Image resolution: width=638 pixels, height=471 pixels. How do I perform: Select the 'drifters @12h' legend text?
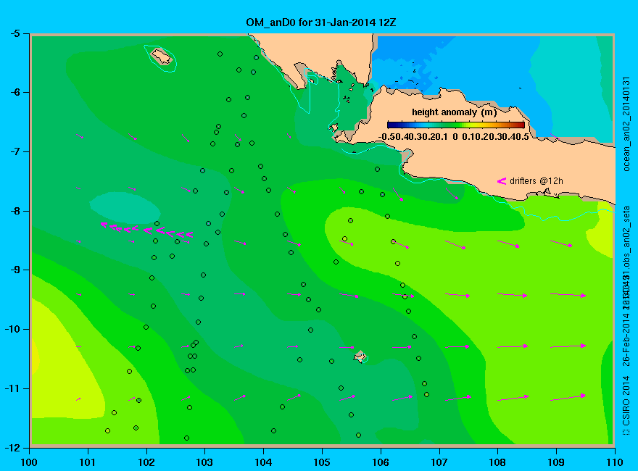point(536,181)
